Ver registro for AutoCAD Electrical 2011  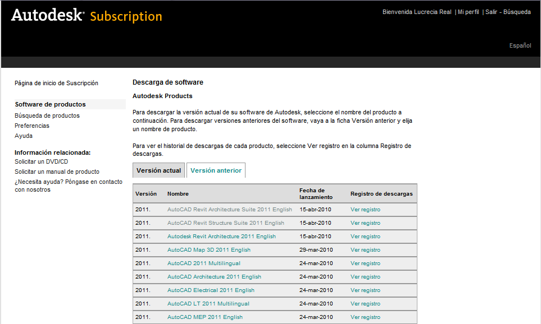coord(365,290)
